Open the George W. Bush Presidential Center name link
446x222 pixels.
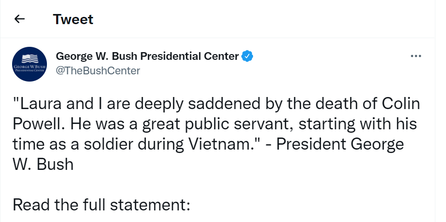coord(148,56)
